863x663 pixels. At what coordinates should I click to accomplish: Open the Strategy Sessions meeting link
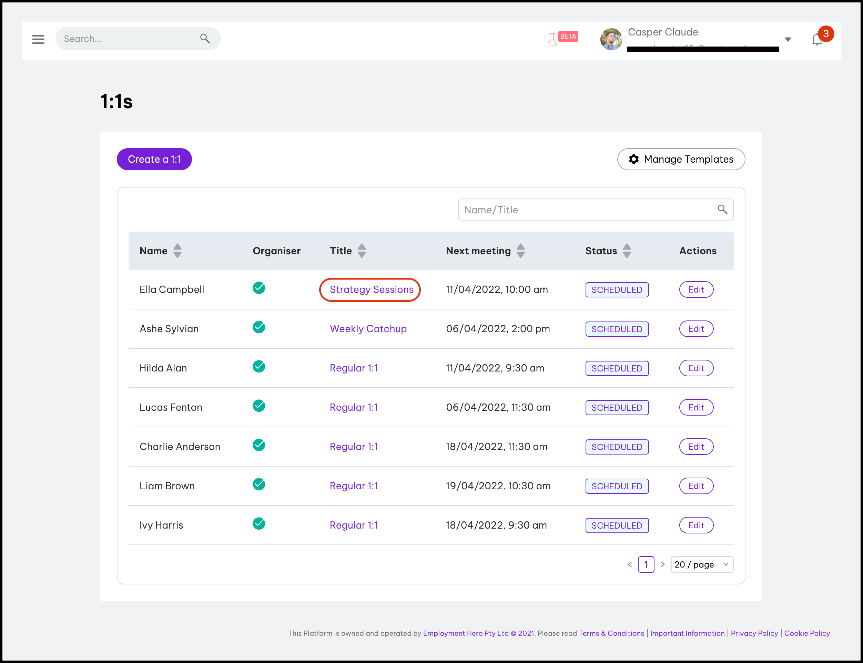[x=371, y=290]
